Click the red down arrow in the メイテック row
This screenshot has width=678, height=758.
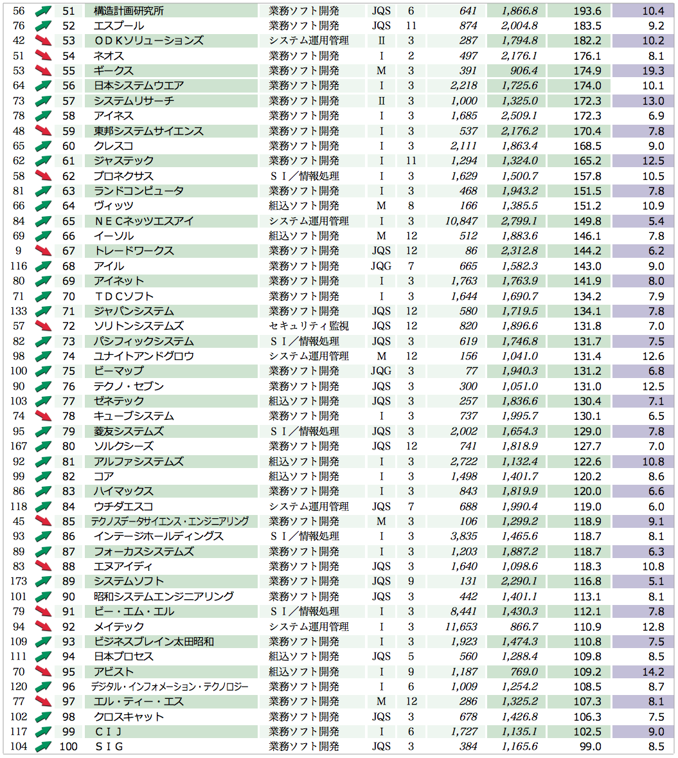pos(43,626)
